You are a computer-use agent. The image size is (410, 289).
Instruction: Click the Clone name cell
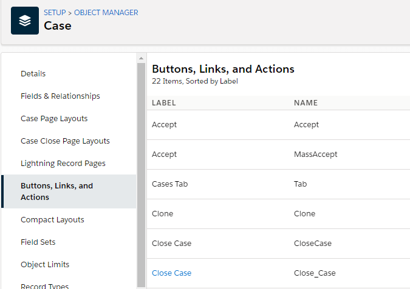pos(304,214)
